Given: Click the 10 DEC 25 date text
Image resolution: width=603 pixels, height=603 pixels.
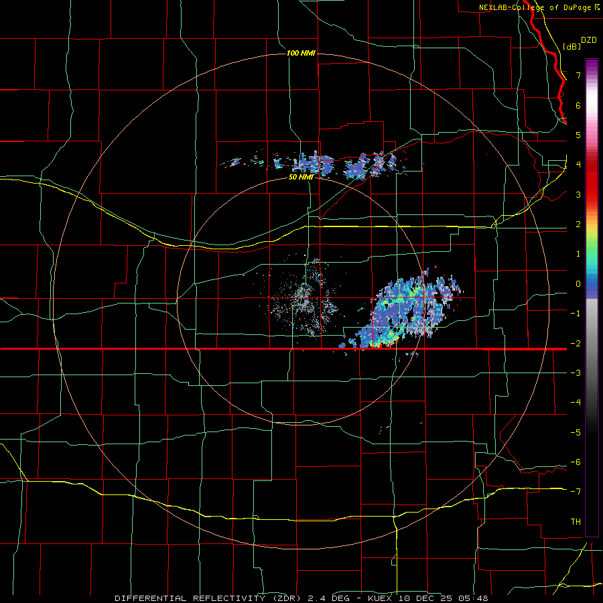Looking at the screenshot, I should point(425,598).
